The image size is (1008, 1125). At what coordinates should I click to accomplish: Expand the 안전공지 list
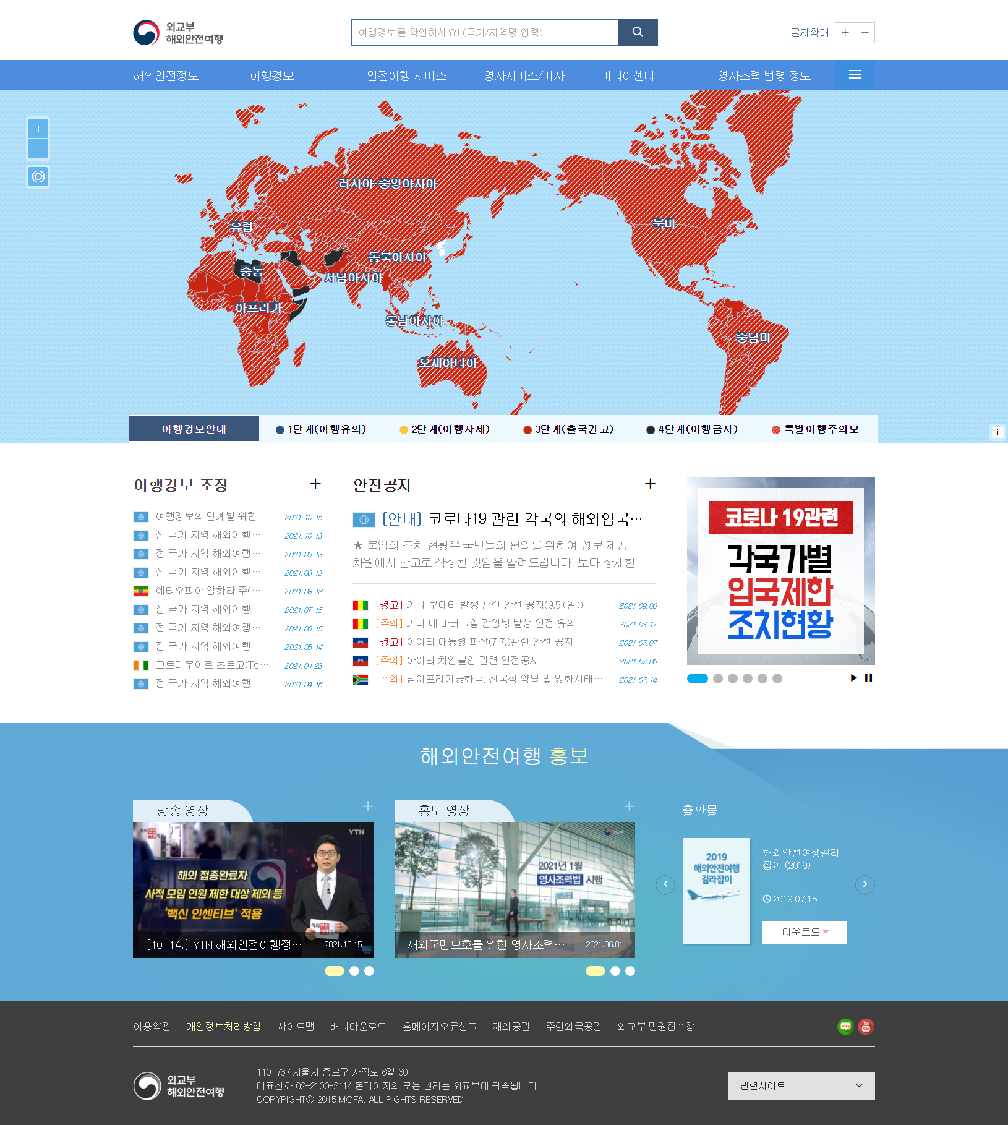[650, 484]
